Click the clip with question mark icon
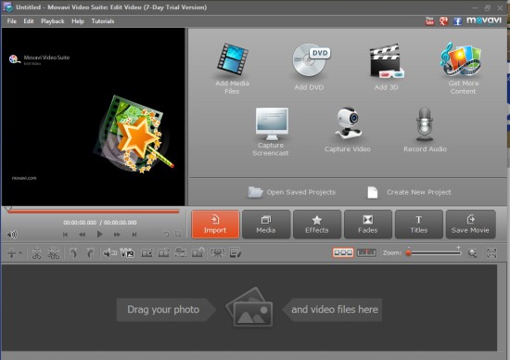The image size is (510, 360). 164,253
